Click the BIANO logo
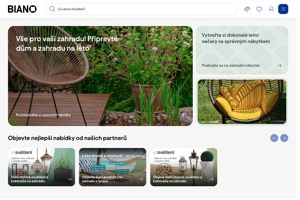 (x=22, y=9)
